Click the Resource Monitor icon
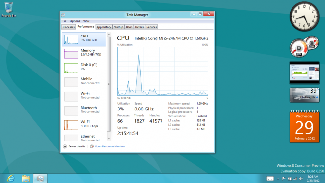 (x=92, y=146)
